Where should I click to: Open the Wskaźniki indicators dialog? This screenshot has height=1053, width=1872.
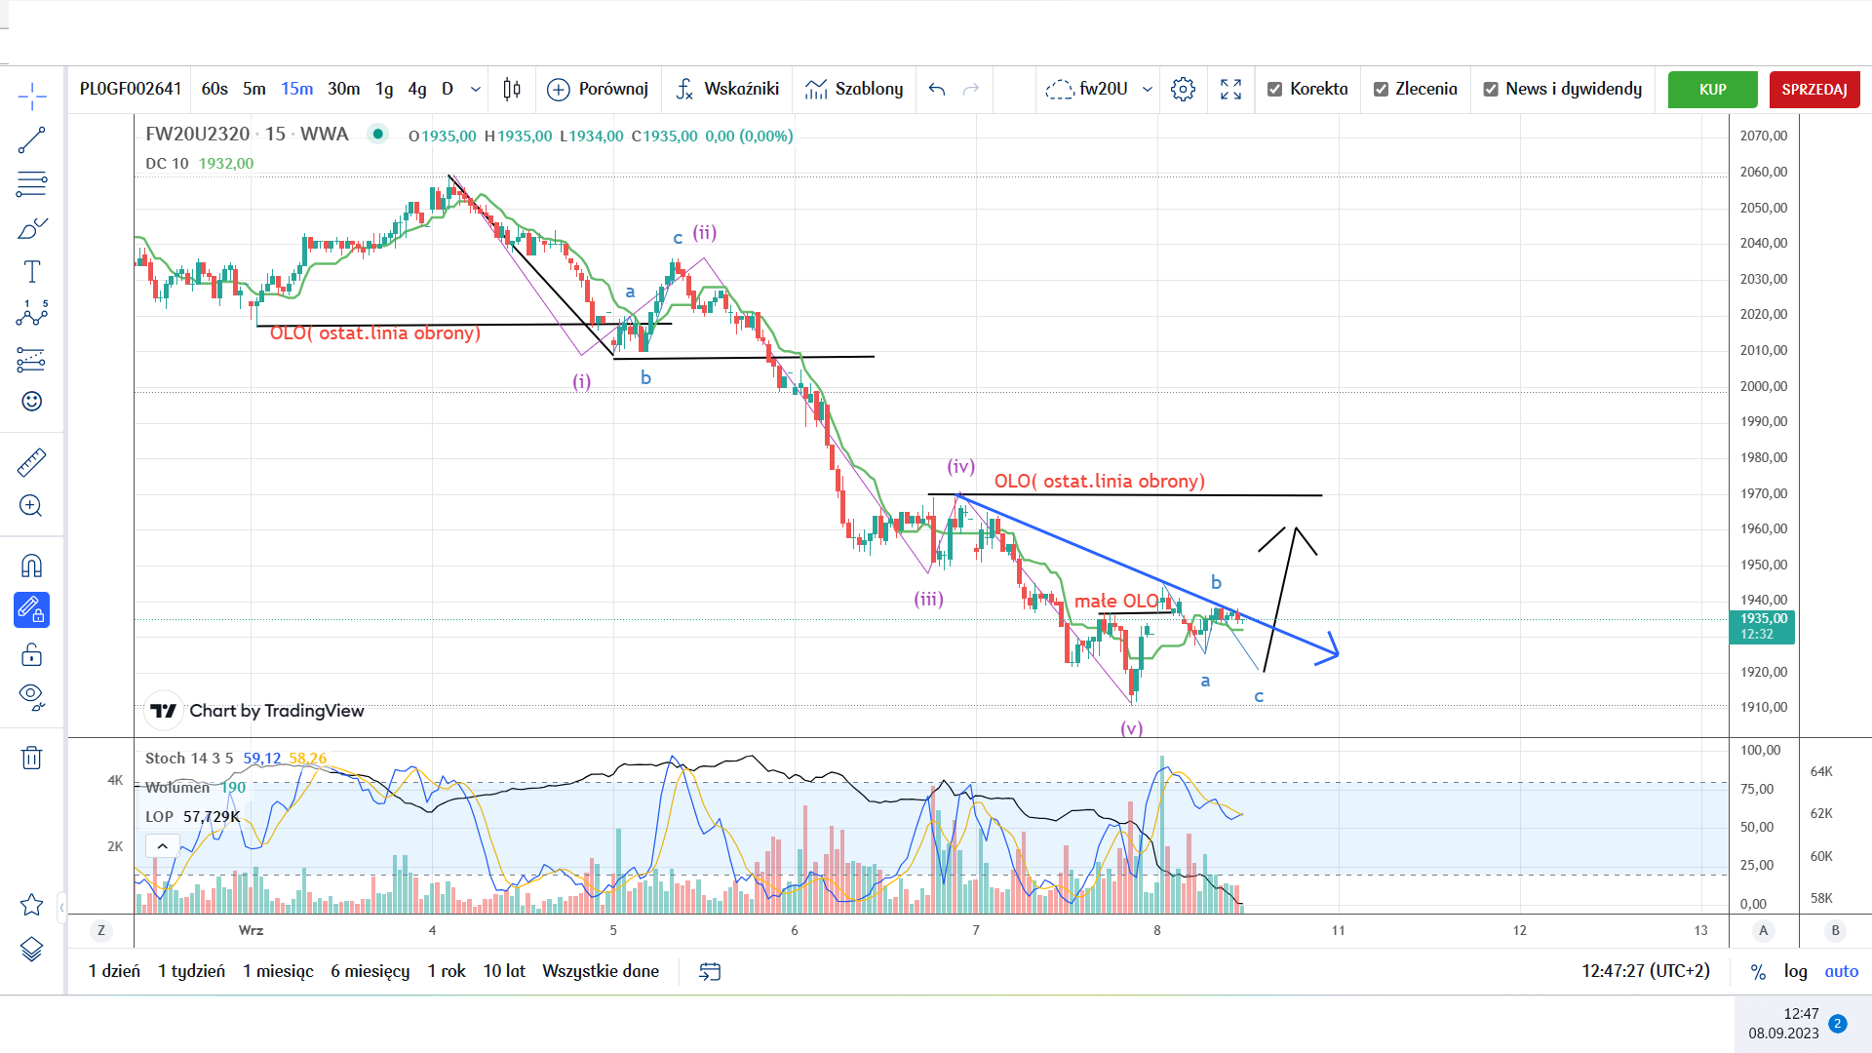pyautogui.click(x=727, y=90)
